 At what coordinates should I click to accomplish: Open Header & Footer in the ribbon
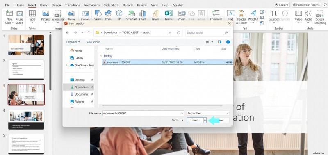[241, 17]
